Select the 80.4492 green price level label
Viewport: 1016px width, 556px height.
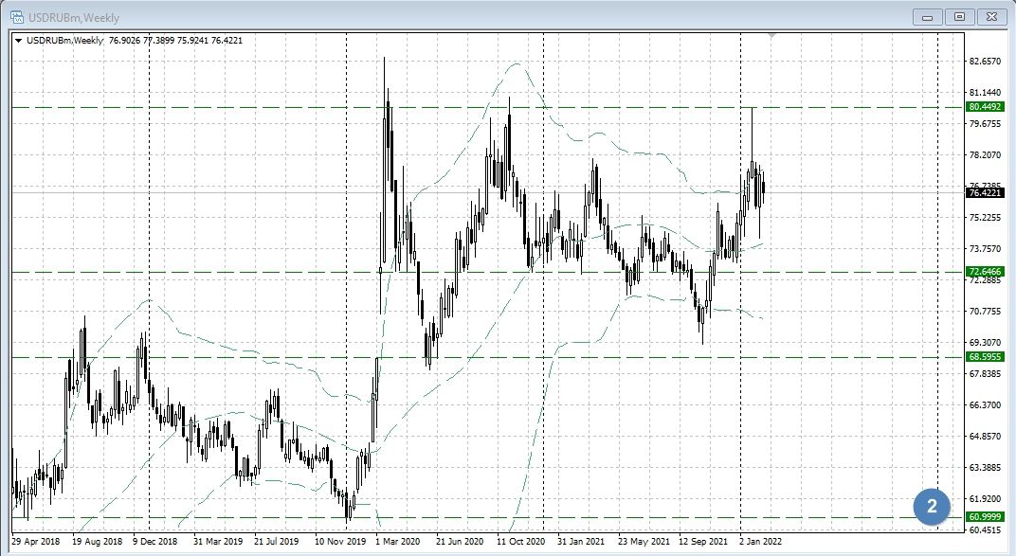click(x=986, y=107)
